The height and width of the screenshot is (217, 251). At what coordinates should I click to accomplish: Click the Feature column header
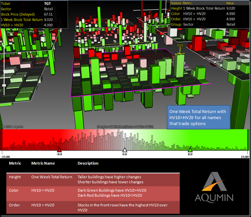(x=176, y=3)
